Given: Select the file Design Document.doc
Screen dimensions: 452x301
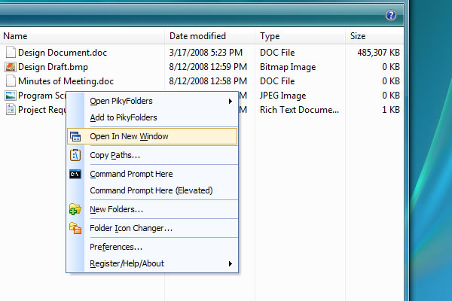Looking at the screenshot, I should 63,53.
